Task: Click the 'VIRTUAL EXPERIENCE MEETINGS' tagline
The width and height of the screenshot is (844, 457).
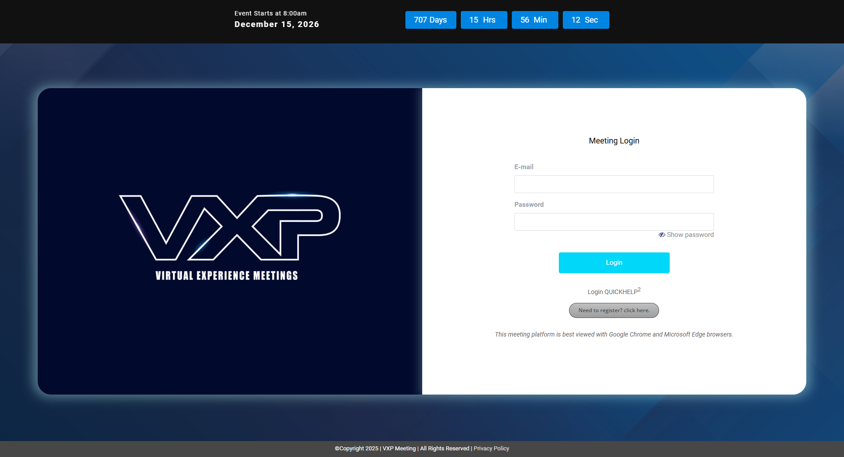Action: (x=227, y=275)
